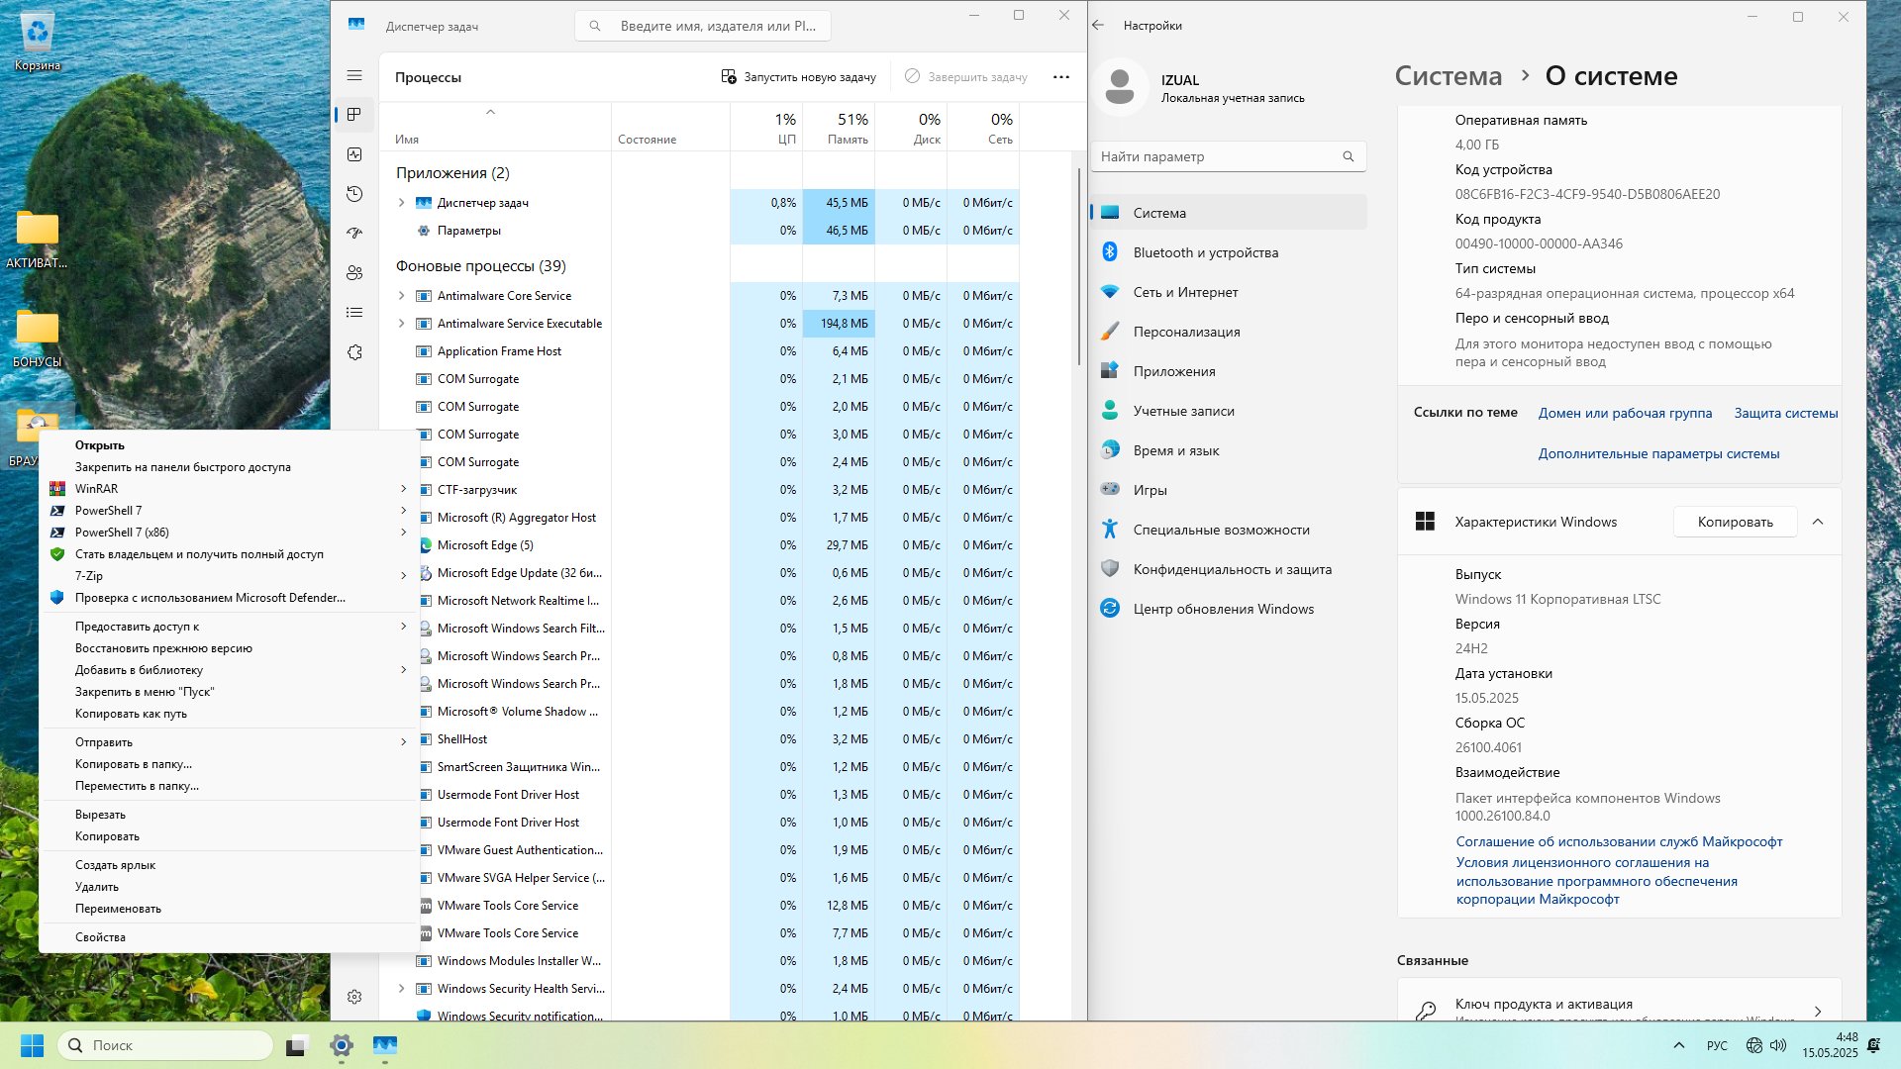Choose Открыть in the context menu
The height and width of the screenshot is (1069, 1901).
(228, 444)
